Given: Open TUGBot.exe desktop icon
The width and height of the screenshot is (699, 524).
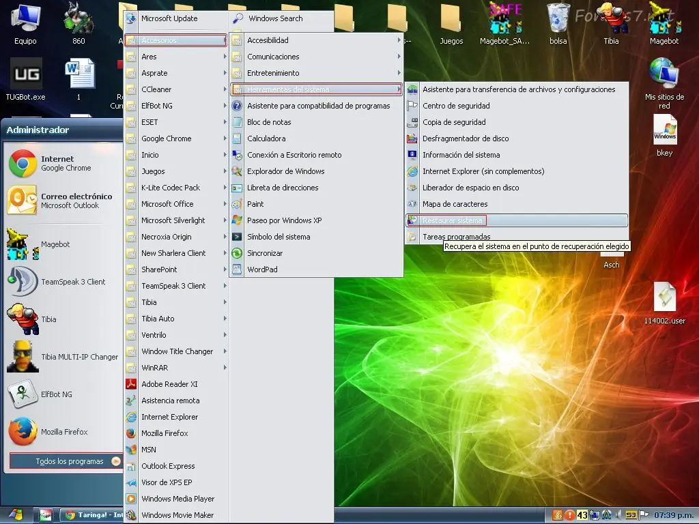Looking at the screenshot, I should point(25,79).
